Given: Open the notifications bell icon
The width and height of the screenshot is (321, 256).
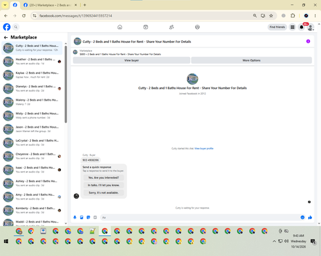Looking at the screenshot, I should (x=302, y=27).
